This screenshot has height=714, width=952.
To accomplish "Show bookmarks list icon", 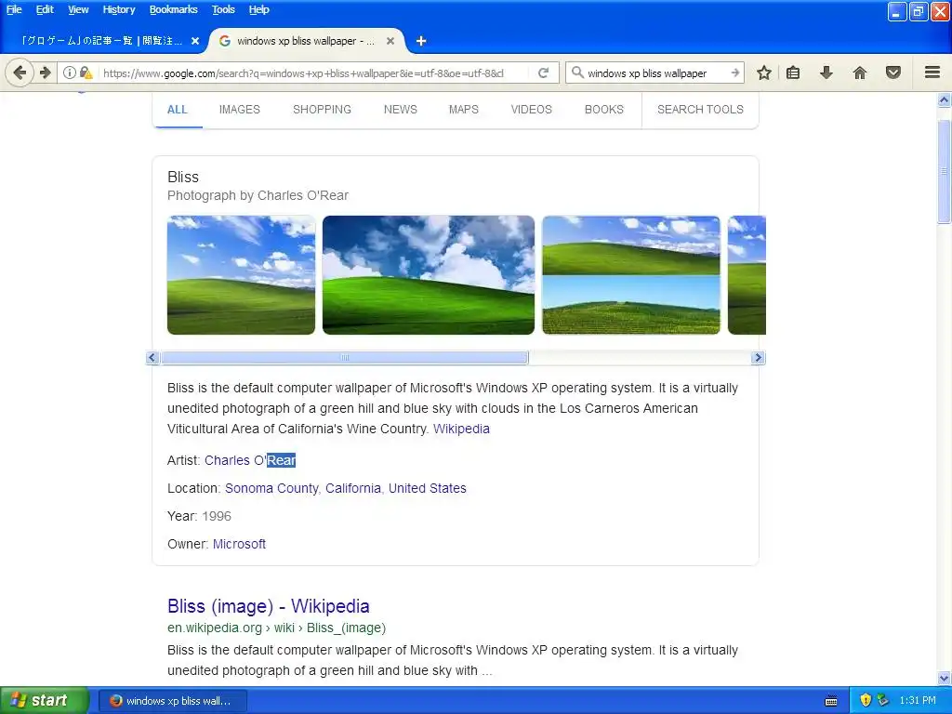I will [793, 73].
